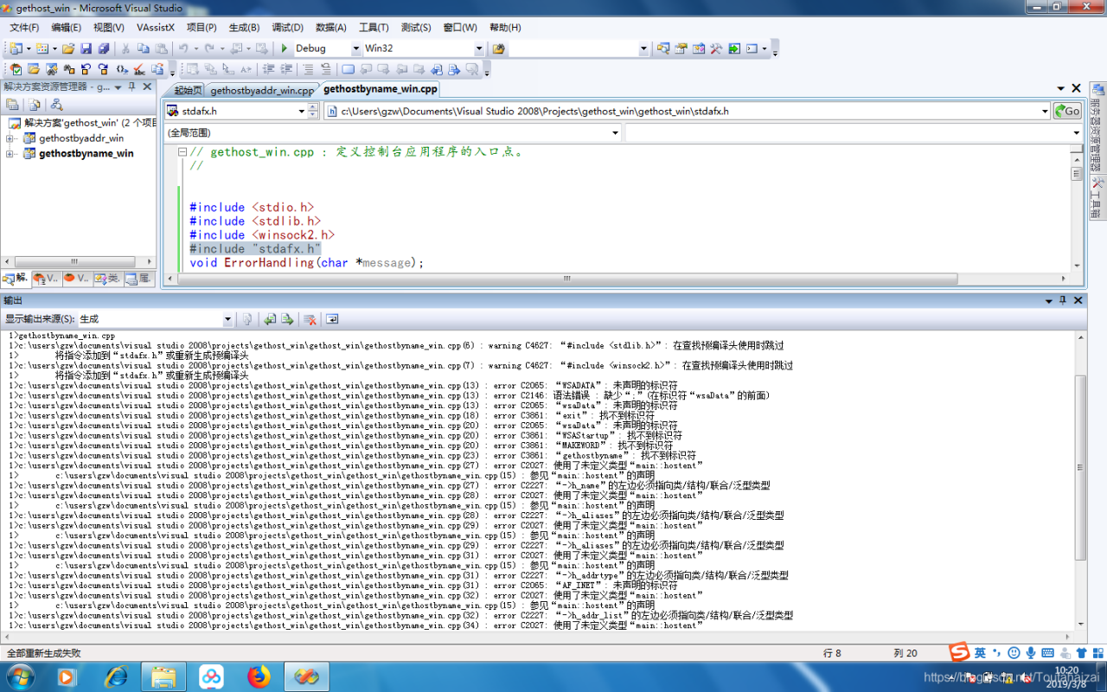
Task: Open active files list arrow in editor
Action: coord(1061,88)
